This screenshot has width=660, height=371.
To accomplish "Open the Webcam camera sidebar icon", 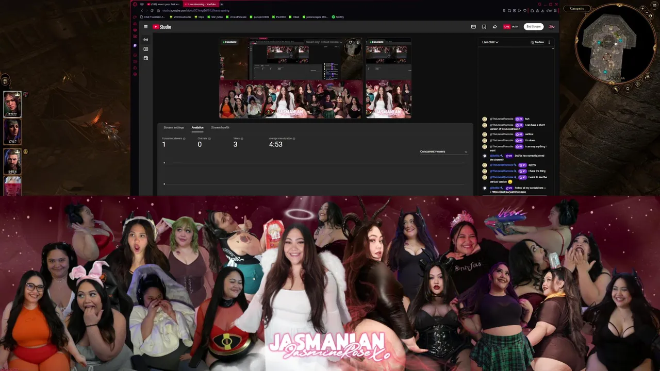I will (146, 49).
